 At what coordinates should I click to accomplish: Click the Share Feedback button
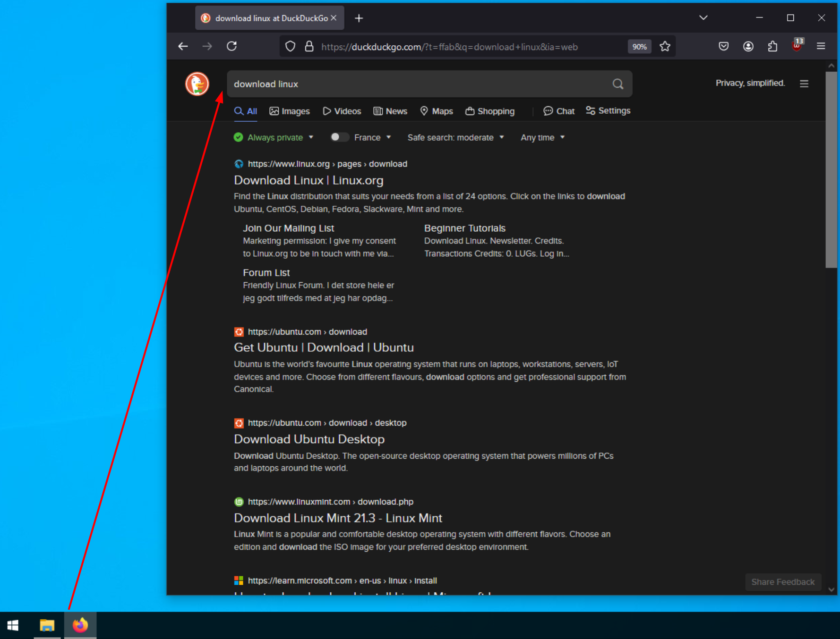point(783,582)
